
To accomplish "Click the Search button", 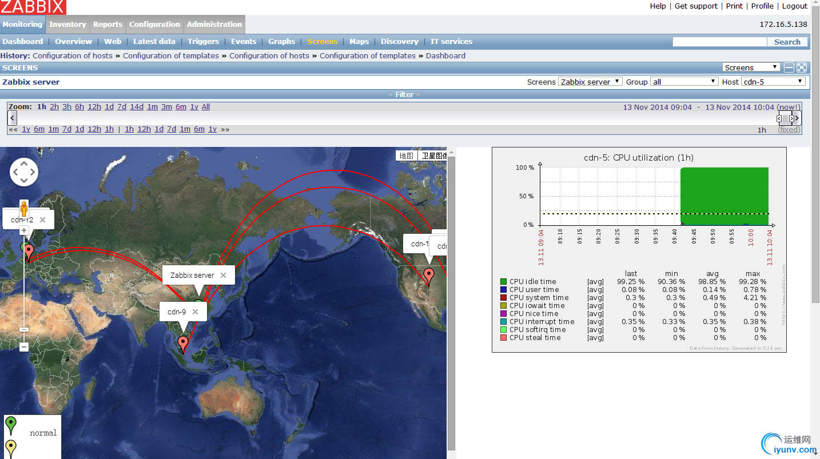I will pos(787,42).
